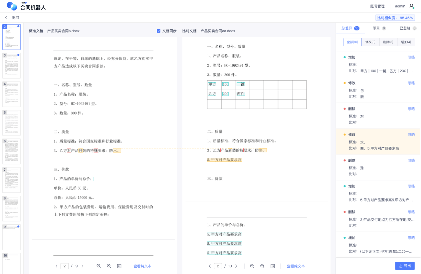Zoom out the standard document
The width and height of the screenshot is (421, 274).
point(99,266)
